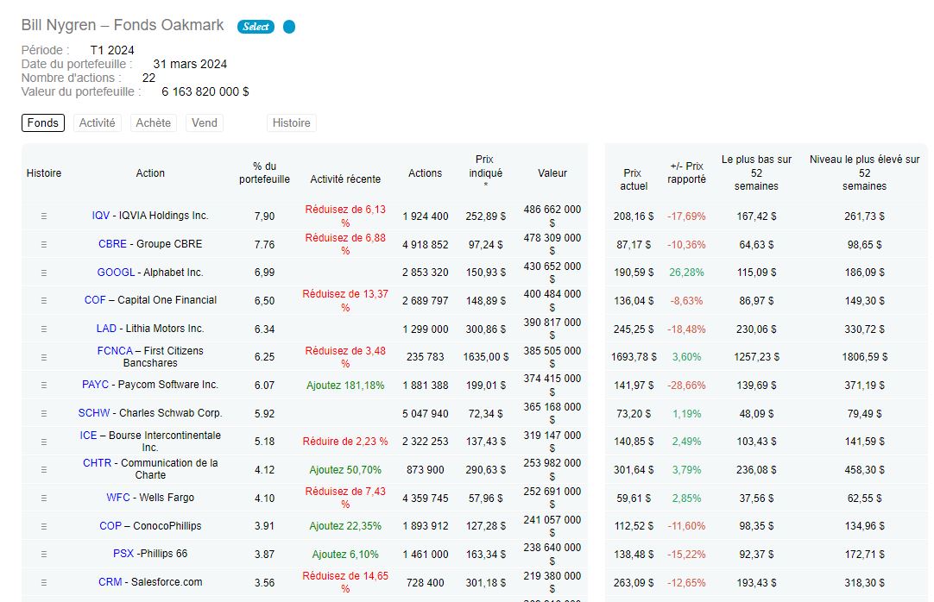Open the FCNCA ticker link

click(115, 351)
